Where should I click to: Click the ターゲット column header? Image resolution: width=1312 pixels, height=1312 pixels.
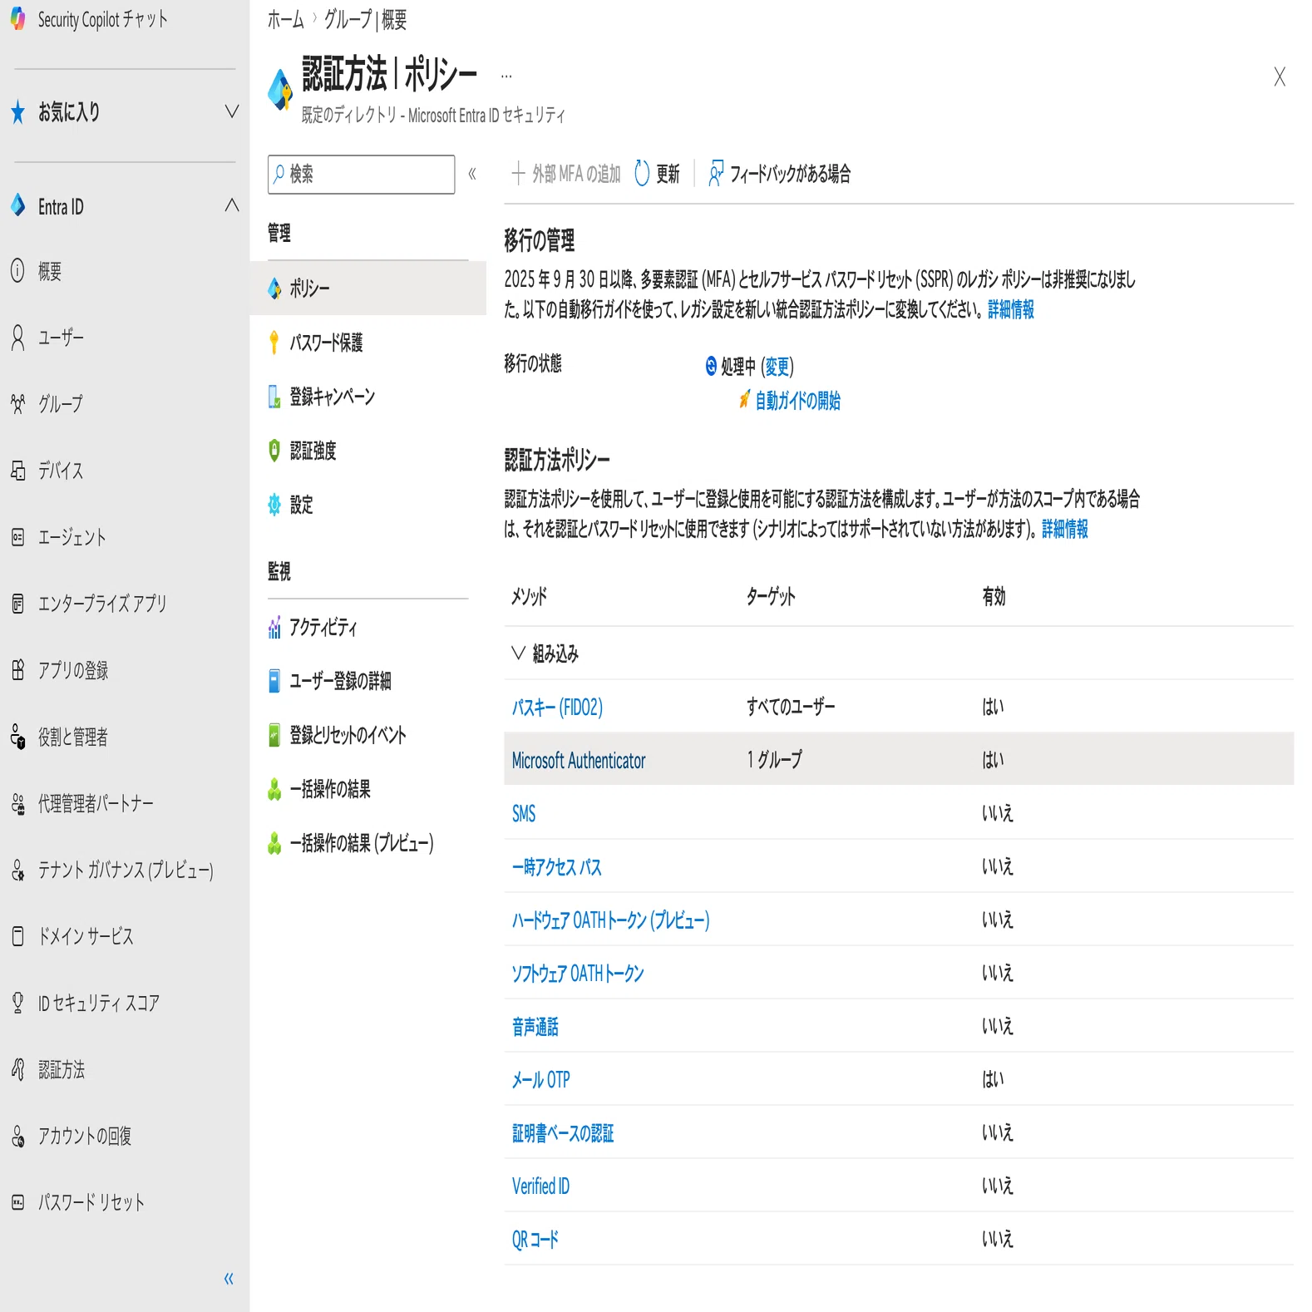click(772, 596)
